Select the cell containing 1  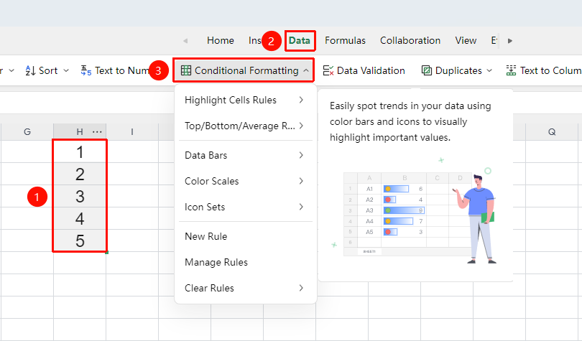click(80, 151)
